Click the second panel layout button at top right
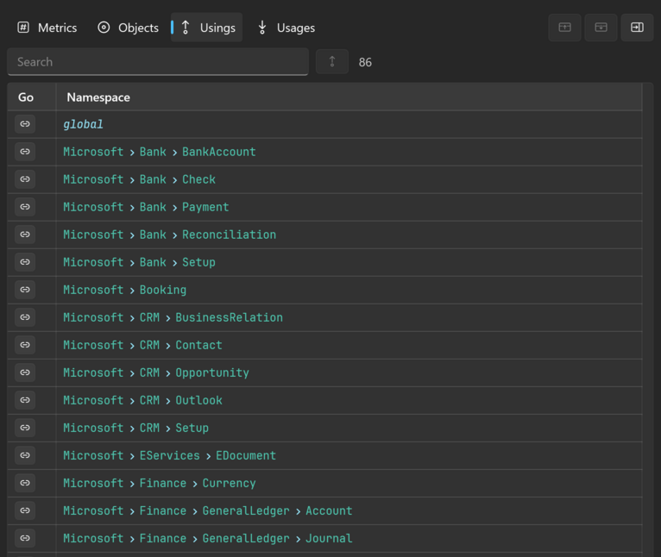Image resolution: width=661 pixels, height=557 pixels. pyautogui.click(x=601, y=28)
